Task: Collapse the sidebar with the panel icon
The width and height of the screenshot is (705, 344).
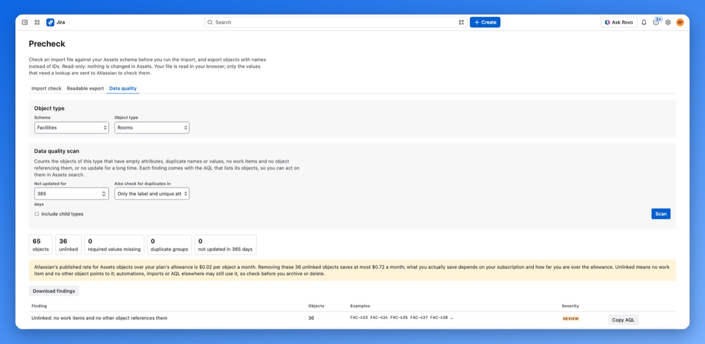Action: click(x=25, y=22)
